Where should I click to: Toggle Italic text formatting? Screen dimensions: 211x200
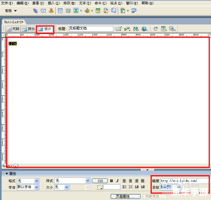117,181
